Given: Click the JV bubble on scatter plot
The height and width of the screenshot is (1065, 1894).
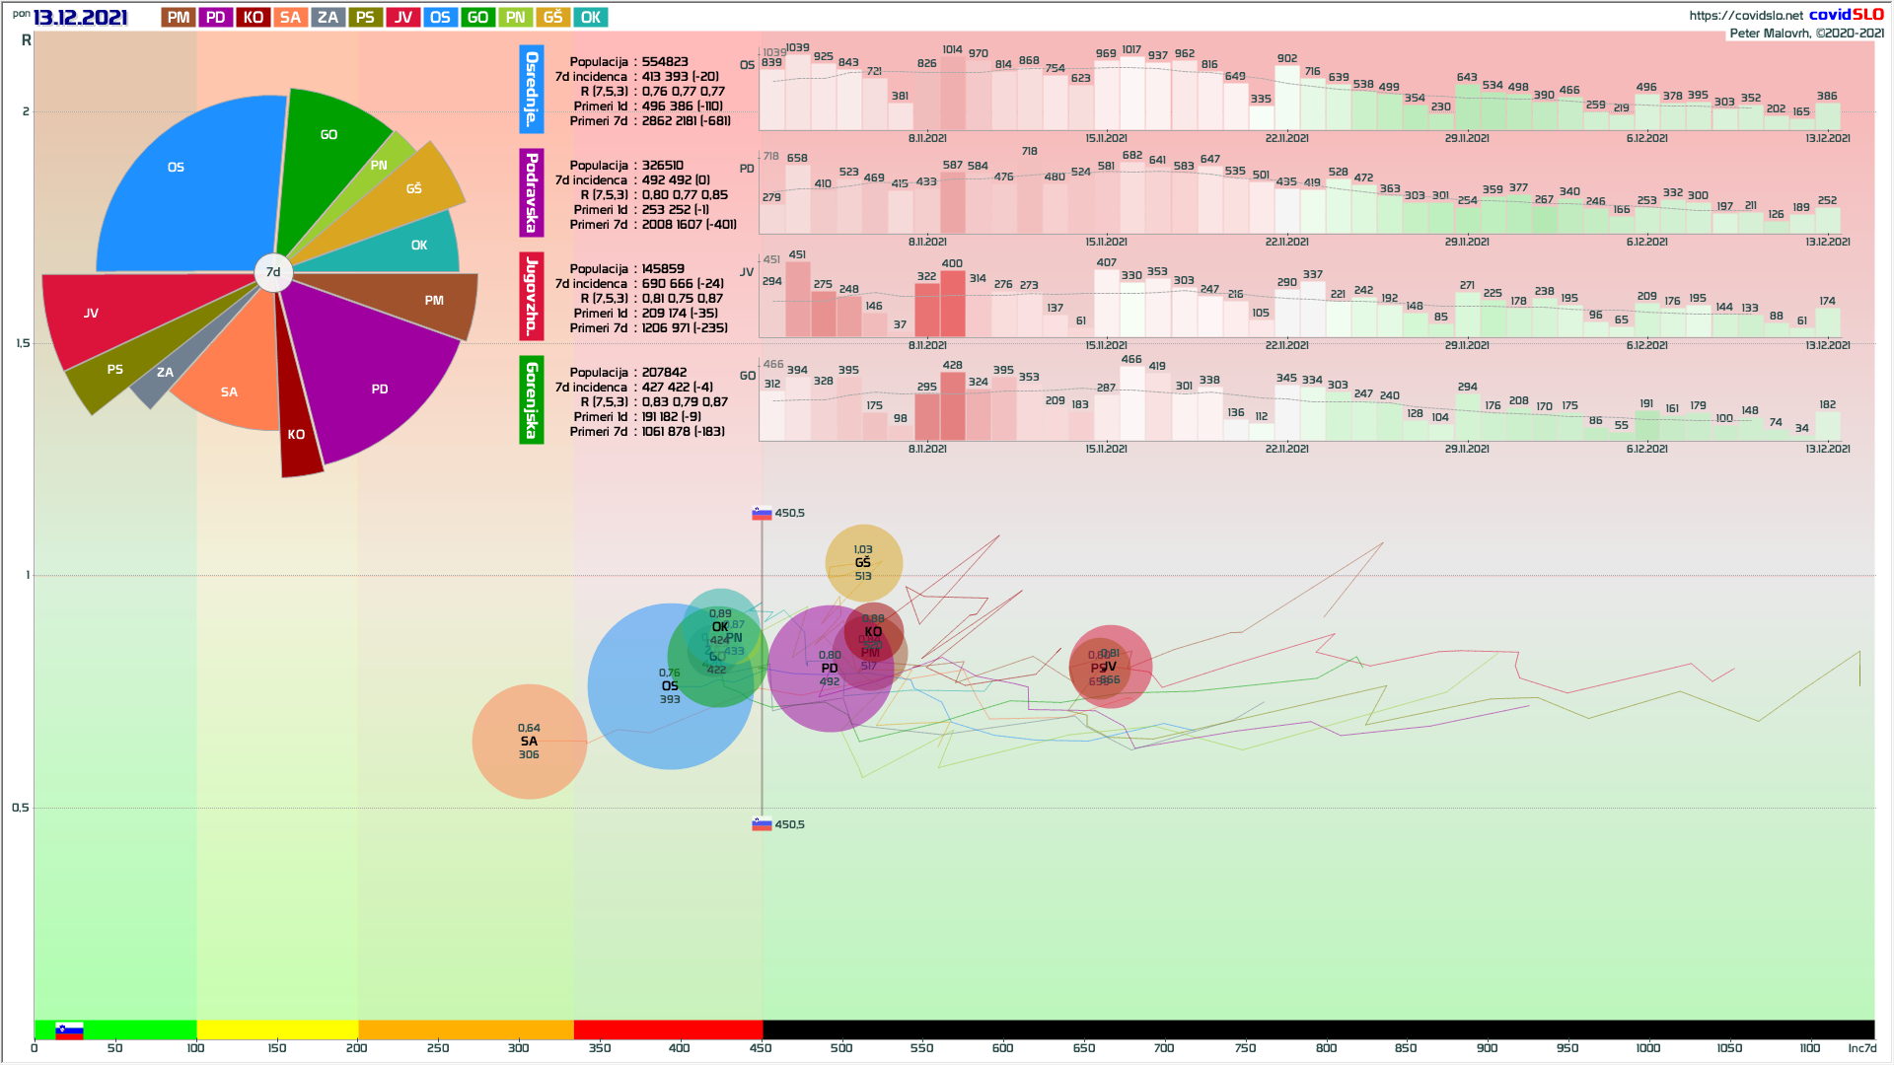Looking at the screenshot, I should coord(1112,667).
